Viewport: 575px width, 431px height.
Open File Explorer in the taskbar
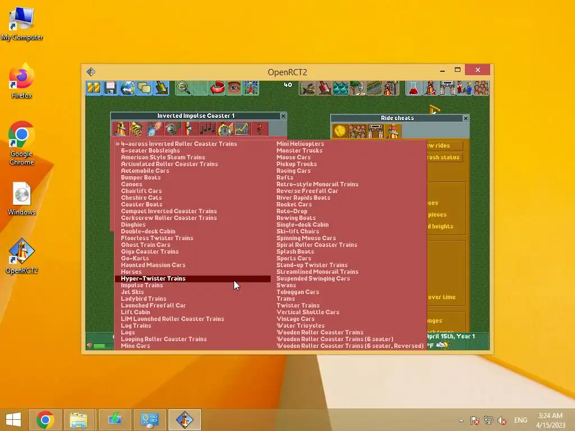click(x=78, y=420)
